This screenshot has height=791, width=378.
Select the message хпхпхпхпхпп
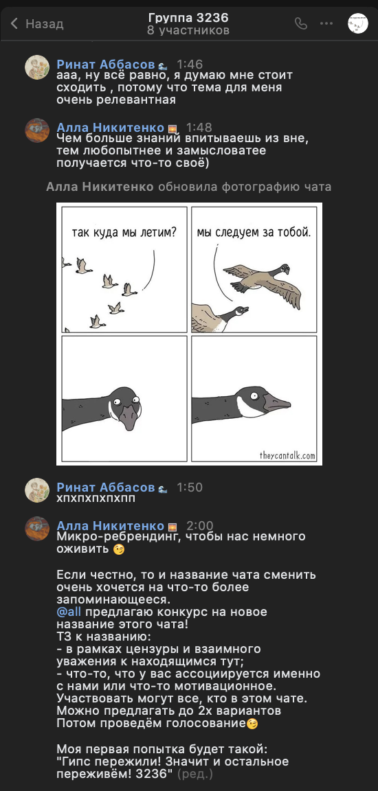96,498
